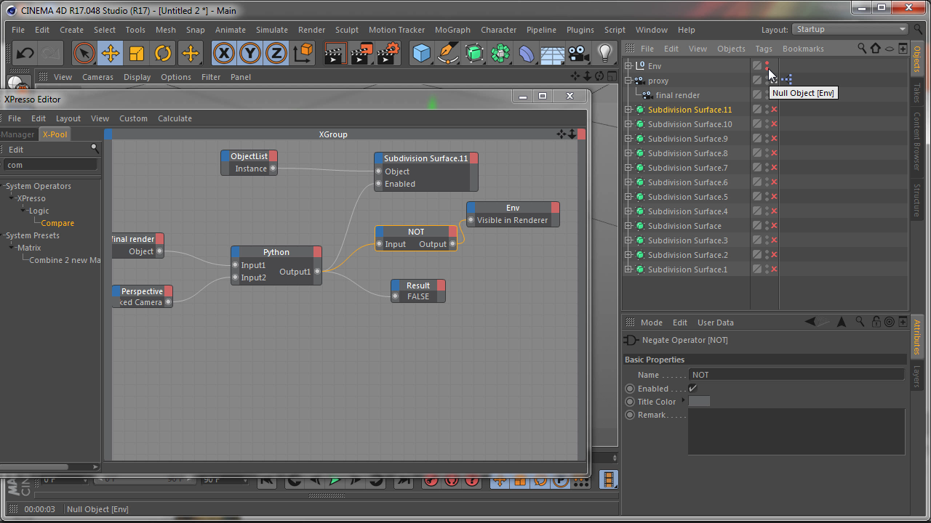The width and height of the screenshot is (931, 523).
Task: Click the Attribute Manager lock icon
Action: pyautogui.click(x=876, y=322)
